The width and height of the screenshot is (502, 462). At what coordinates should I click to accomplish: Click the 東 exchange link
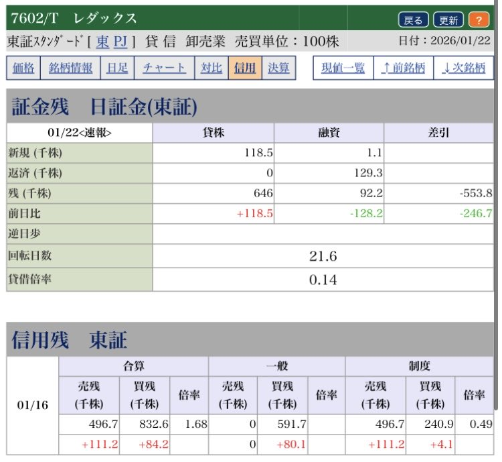point(102,42)
